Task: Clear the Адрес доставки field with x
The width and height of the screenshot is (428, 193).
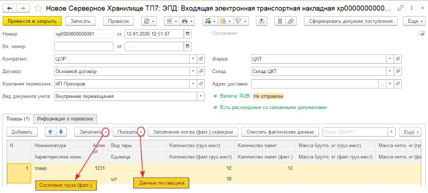Action: click(390, 83)
